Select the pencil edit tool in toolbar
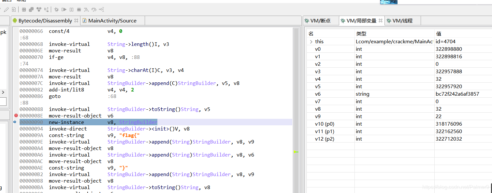Screen dimensions: 492x193 click(x=6, y=9)
